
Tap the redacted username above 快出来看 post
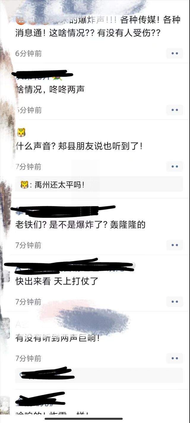[71, 266]
